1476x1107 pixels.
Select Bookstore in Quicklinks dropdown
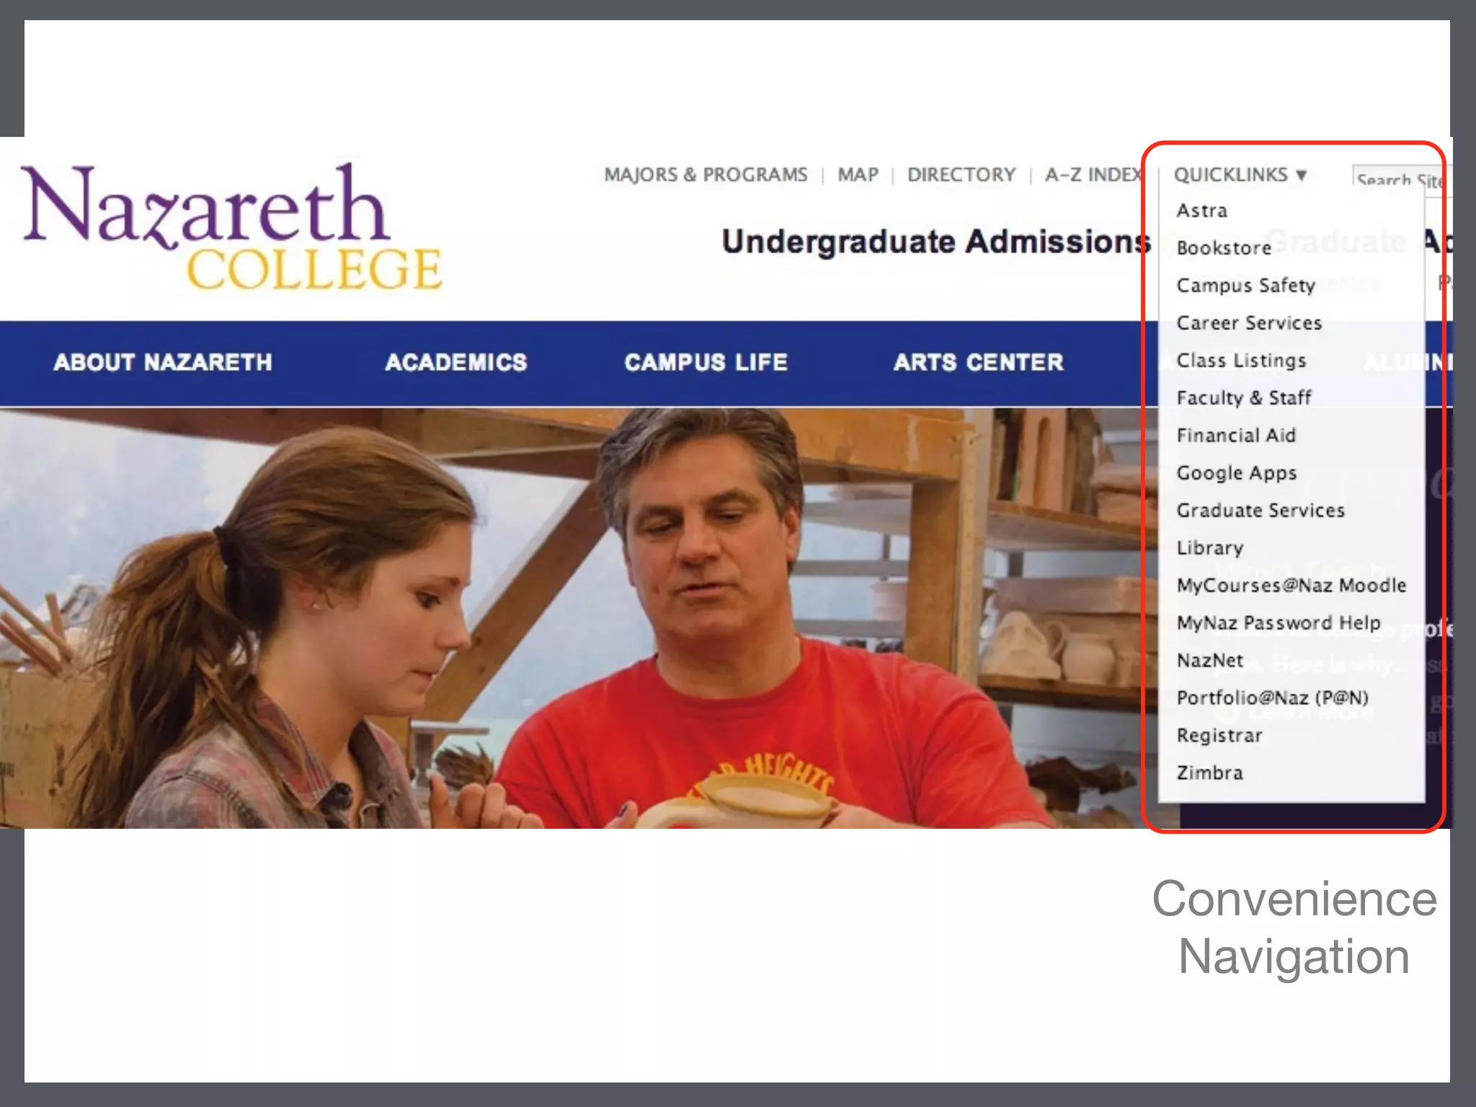(x=1224, y=248)
